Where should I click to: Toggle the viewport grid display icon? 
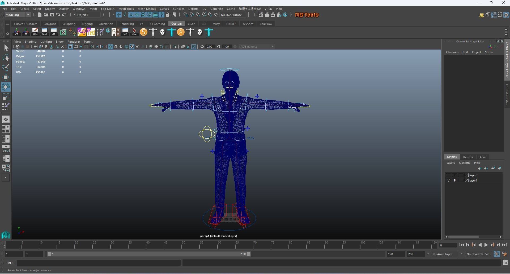pyautogui.click(x=70, y=47)
